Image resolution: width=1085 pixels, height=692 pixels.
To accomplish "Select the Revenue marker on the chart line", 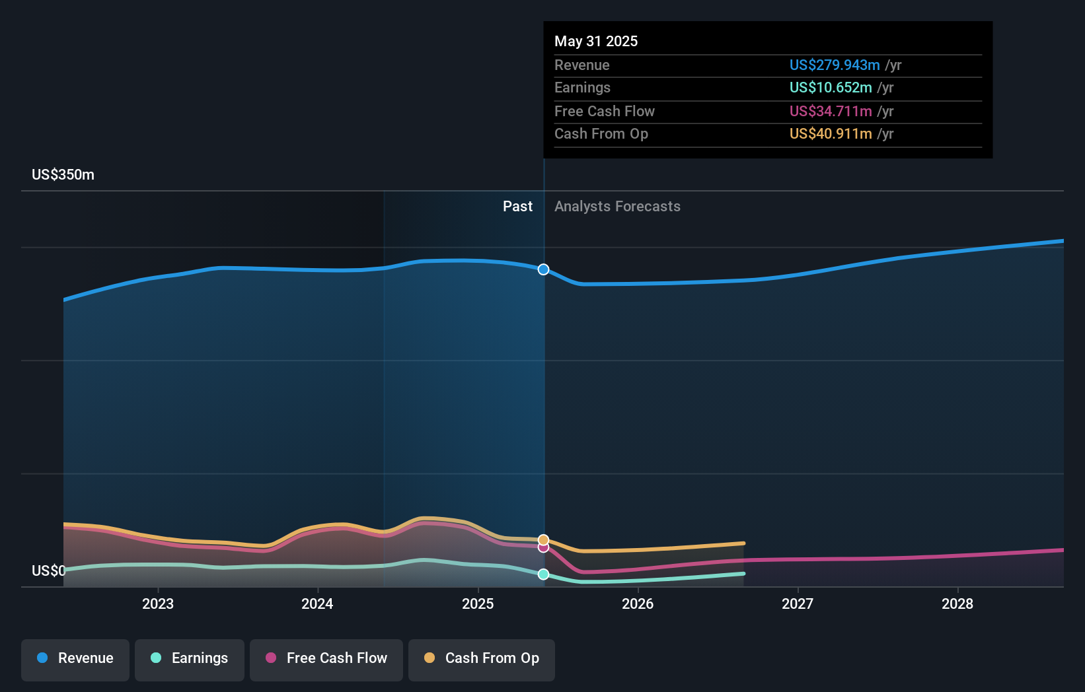I will 543,269.
